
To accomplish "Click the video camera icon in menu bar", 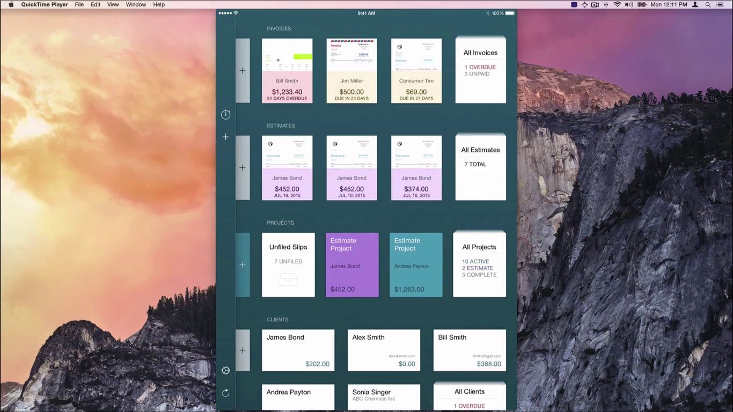I will point(595,4).
